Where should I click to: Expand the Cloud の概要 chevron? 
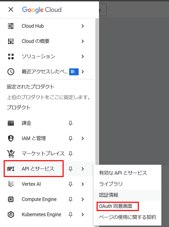pyautogui.click(x=83, y=41)
